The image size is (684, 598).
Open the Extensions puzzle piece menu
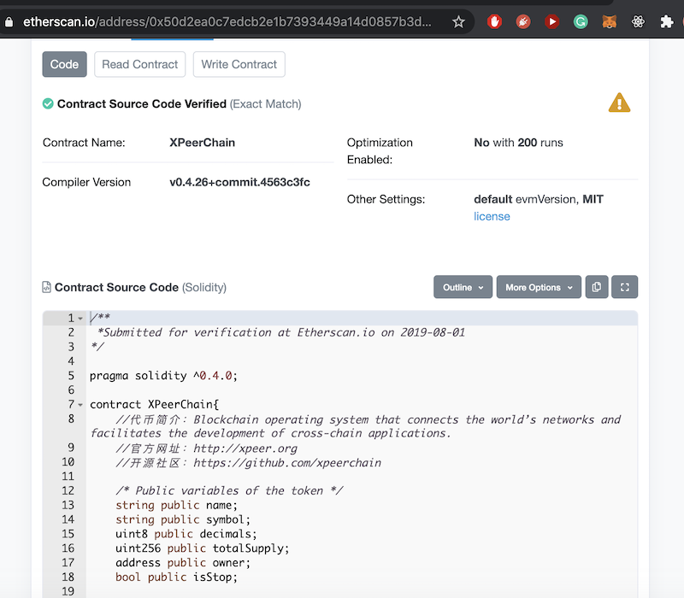(667, 21)
